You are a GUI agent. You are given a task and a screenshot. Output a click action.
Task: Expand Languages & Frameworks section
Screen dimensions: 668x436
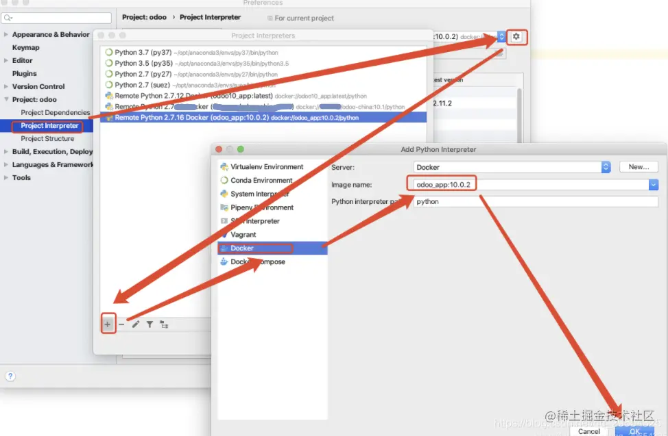pyautogui.click(x=6, y=165)
